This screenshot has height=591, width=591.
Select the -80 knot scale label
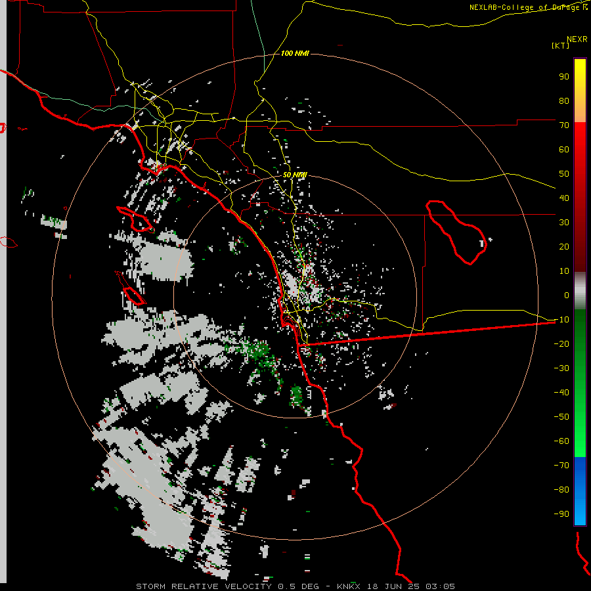[561, 490]
